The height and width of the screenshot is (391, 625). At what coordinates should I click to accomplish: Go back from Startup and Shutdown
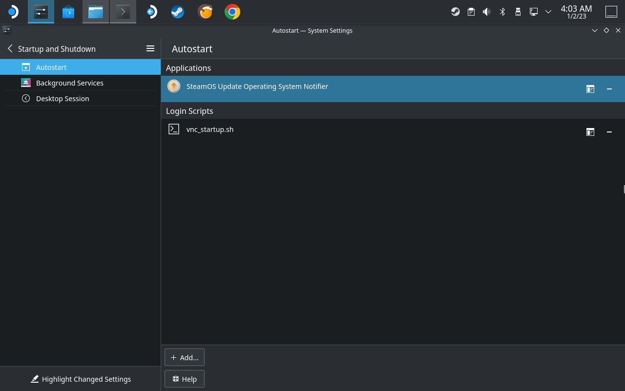(10, 48)
